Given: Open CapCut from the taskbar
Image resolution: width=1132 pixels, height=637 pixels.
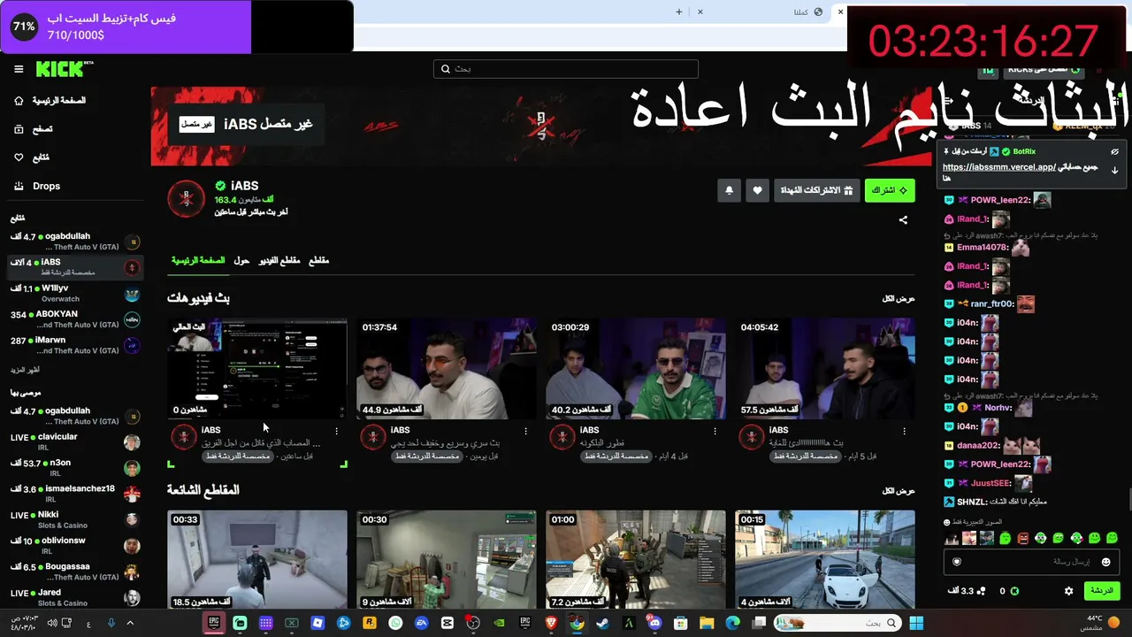Looking at the screenshot, I should (x=447, y=623).
